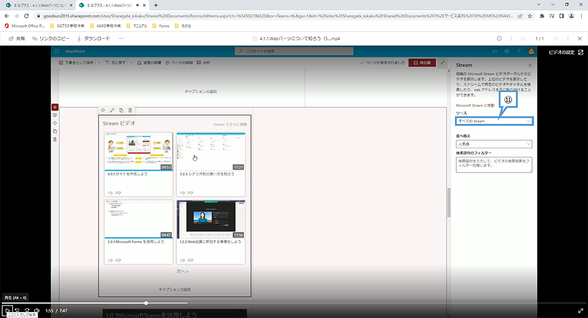
Task: Skip forward using the forward icon
Action: (x=27, y=310)
